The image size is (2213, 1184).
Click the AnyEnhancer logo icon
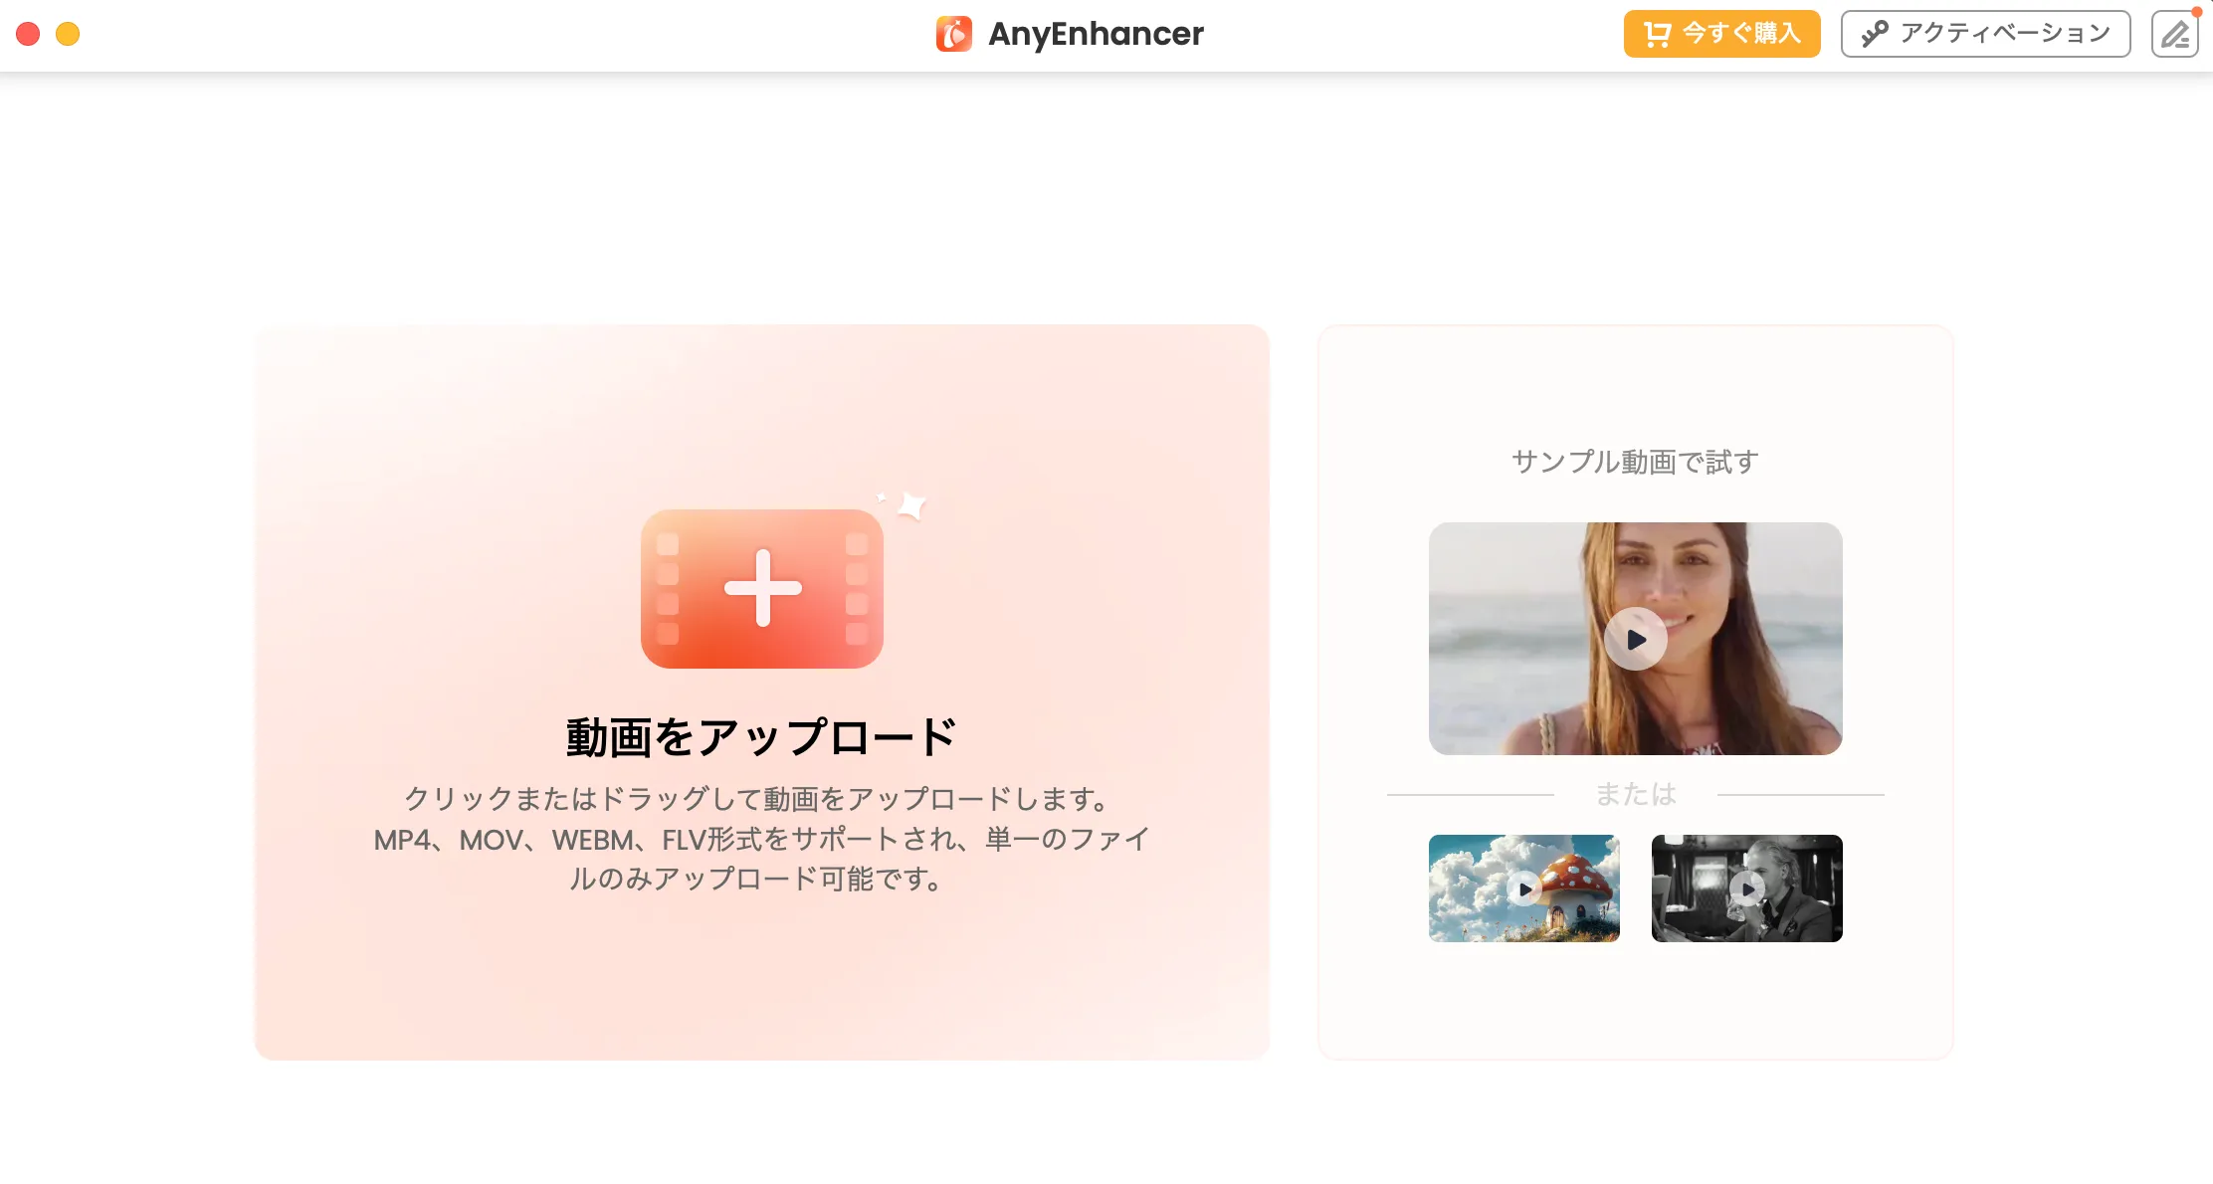(953, 34)
